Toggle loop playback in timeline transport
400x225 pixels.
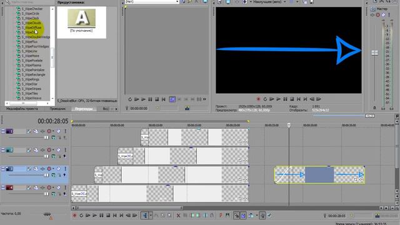tap(81, 216)
